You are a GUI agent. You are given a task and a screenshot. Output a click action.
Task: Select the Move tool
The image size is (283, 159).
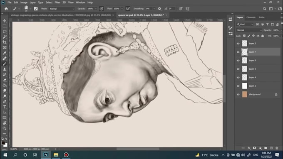tap(5, 21)
